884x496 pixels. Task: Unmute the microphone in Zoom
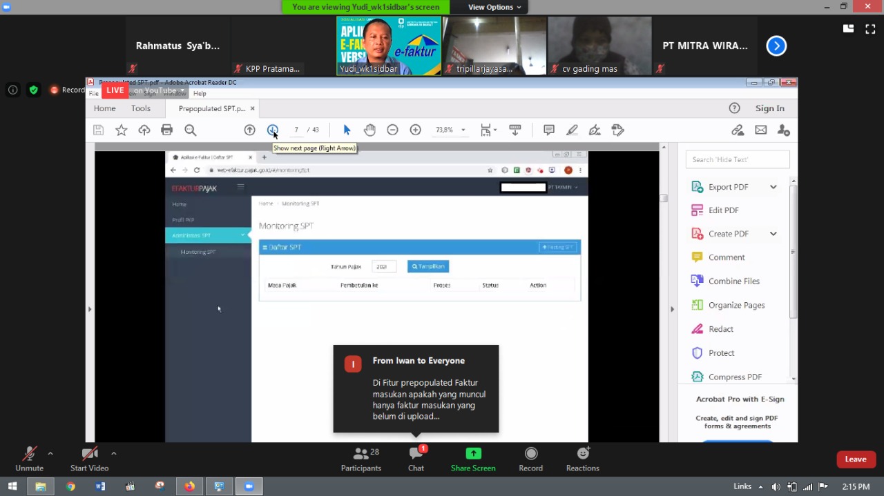[29, 459]
